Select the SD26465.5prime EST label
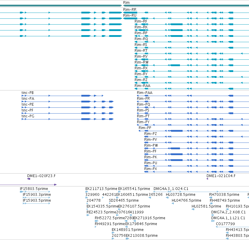 coord(124,200)
